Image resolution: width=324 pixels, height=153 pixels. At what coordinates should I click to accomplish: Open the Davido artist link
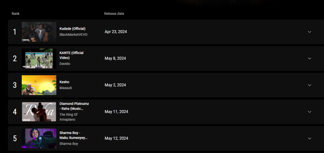click(65, 64)
